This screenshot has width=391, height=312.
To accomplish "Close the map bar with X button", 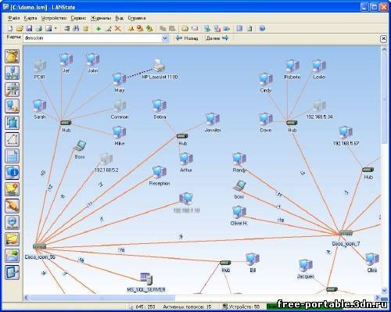I will 383,39.
